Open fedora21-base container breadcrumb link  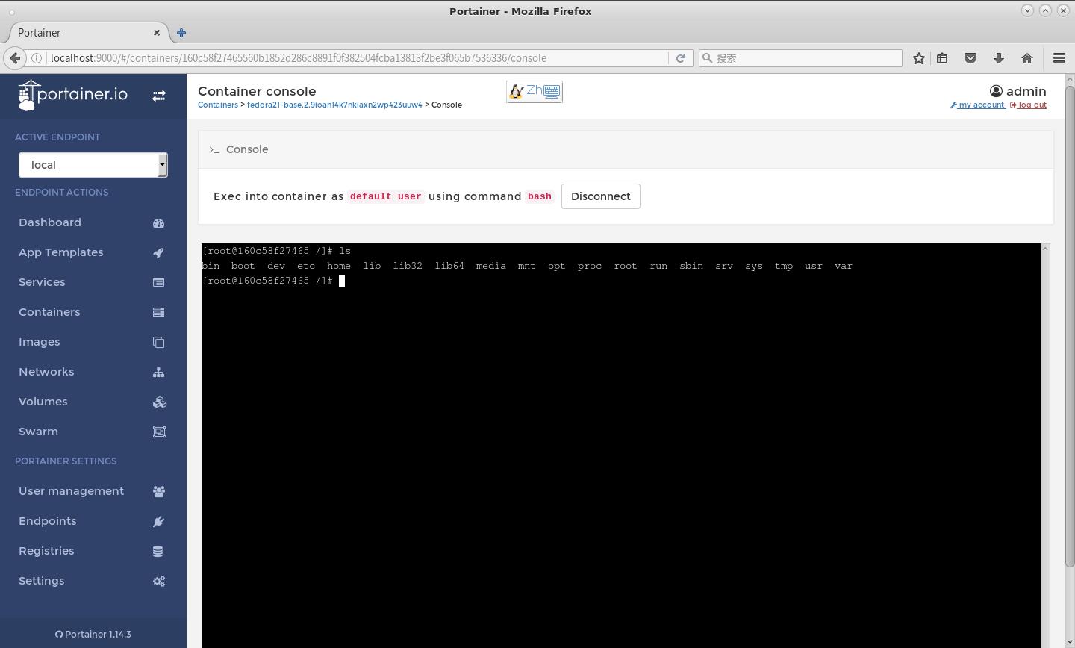click(334, 105)
